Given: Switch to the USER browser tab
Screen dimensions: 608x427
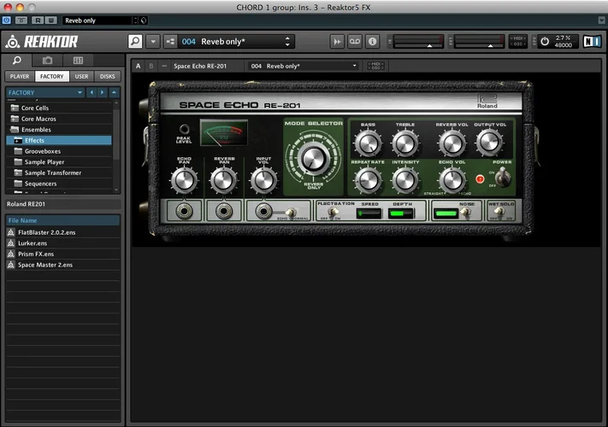Looking at the screenshot, I should [x=81, y=76].
